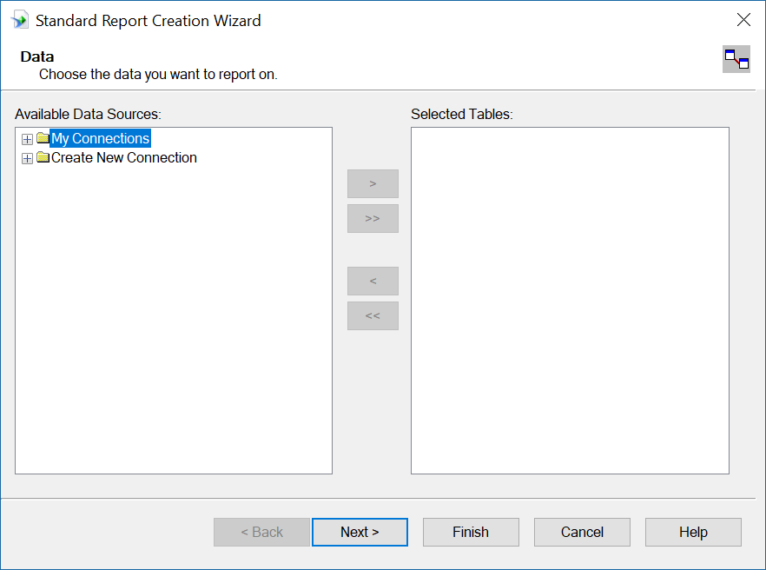Screen dimensions: 766x570
Task: Click empty area of Available Data Sources list
Action: click(x=174, y=318)
